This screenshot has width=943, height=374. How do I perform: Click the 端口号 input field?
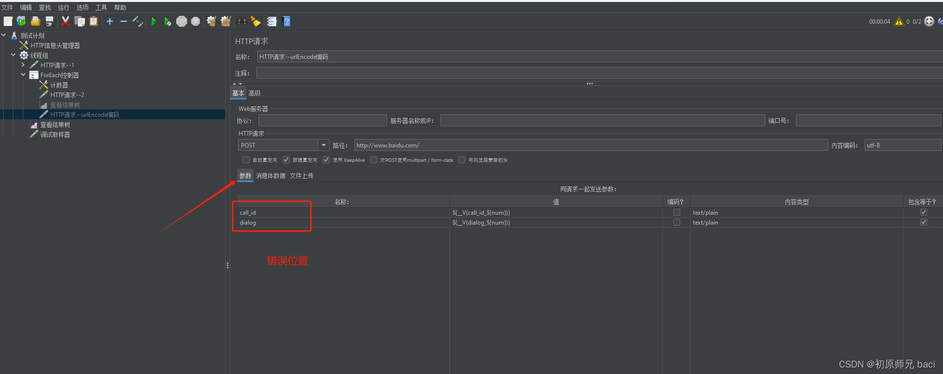pyautogui.click(x=868, y=120)
